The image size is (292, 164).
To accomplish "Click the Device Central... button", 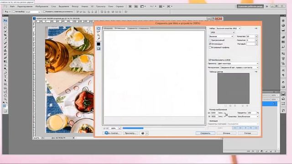I will [x=112, y=133].
